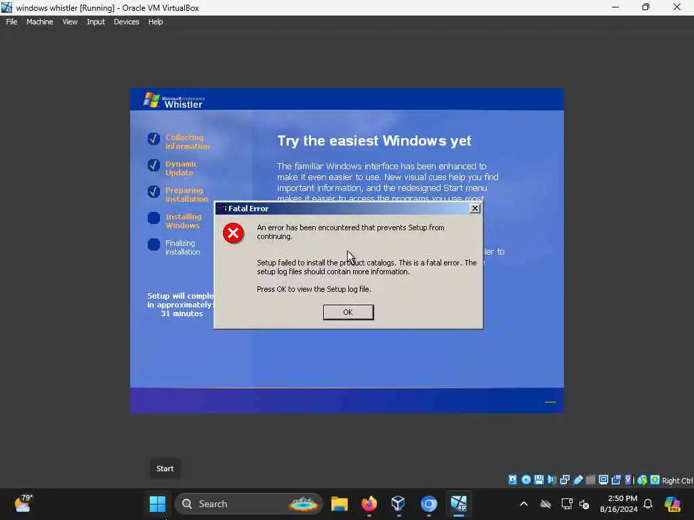This screenshot has height=520, width=694.
Task: Open the Machine menu
Action: point(40,22)
